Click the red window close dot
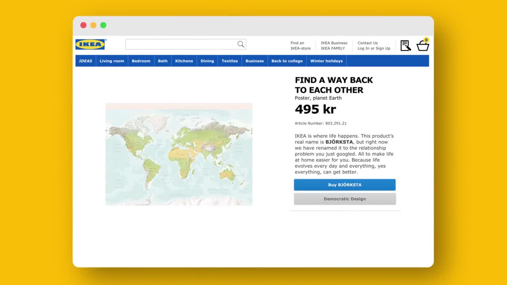This screenshot has height=285, width=507. coord(83,25)
